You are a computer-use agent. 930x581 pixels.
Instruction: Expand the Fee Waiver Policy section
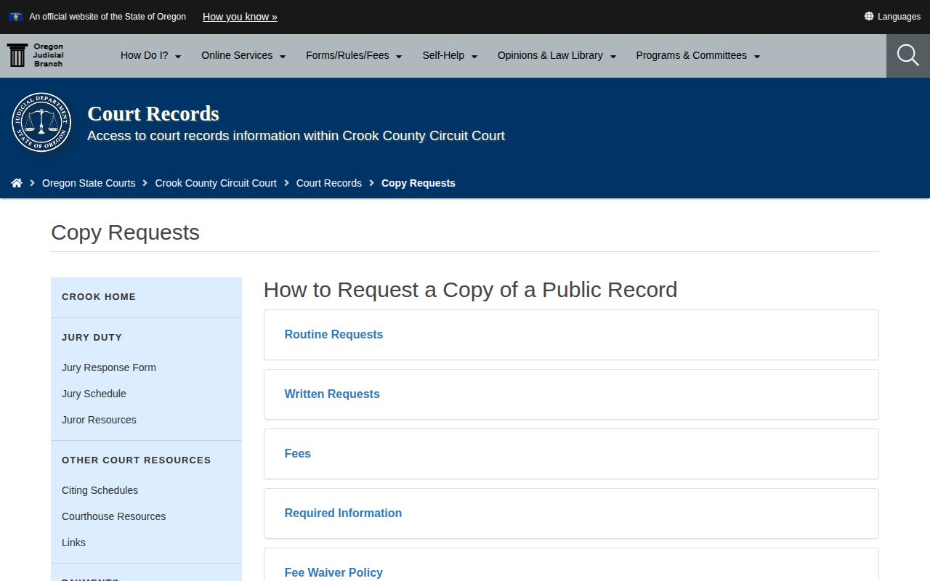point(571,565)
